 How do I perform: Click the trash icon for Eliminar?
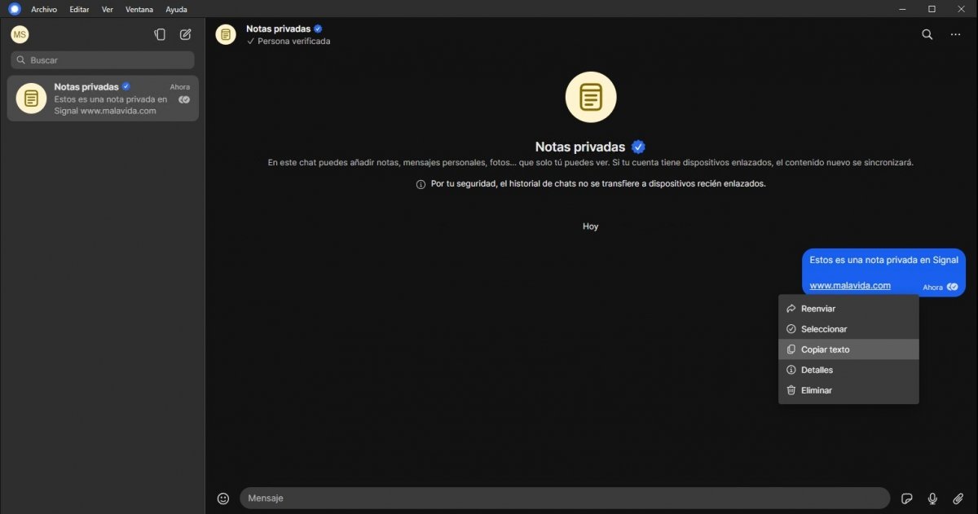791,390
